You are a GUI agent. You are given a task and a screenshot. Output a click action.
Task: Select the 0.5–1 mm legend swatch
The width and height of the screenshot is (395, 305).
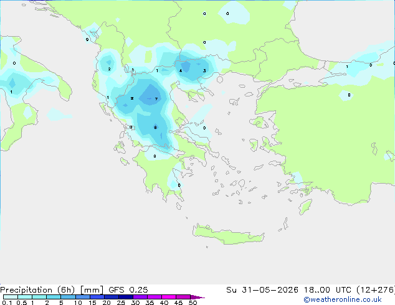25,297
